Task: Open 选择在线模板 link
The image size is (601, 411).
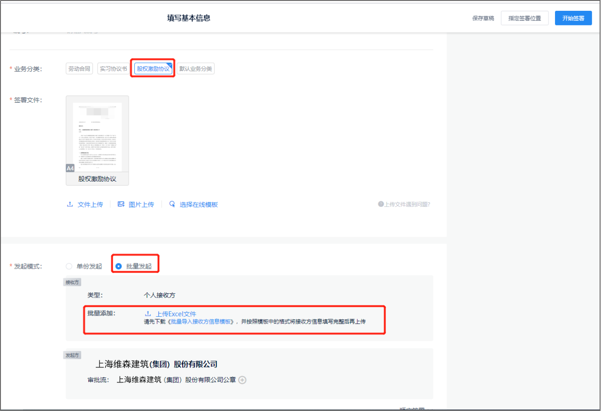Action: pyautogui.click(x=199, y=205)
